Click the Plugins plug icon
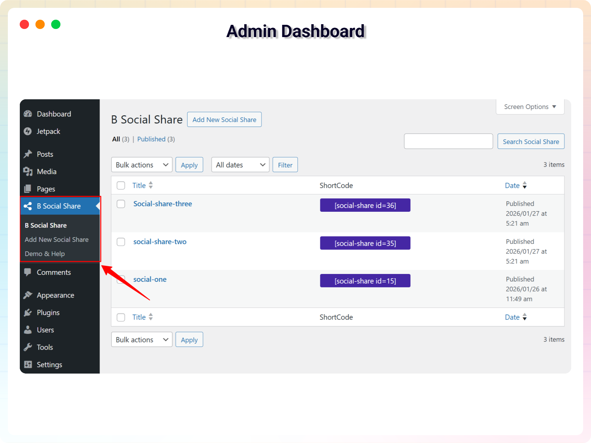 [28, 312]
